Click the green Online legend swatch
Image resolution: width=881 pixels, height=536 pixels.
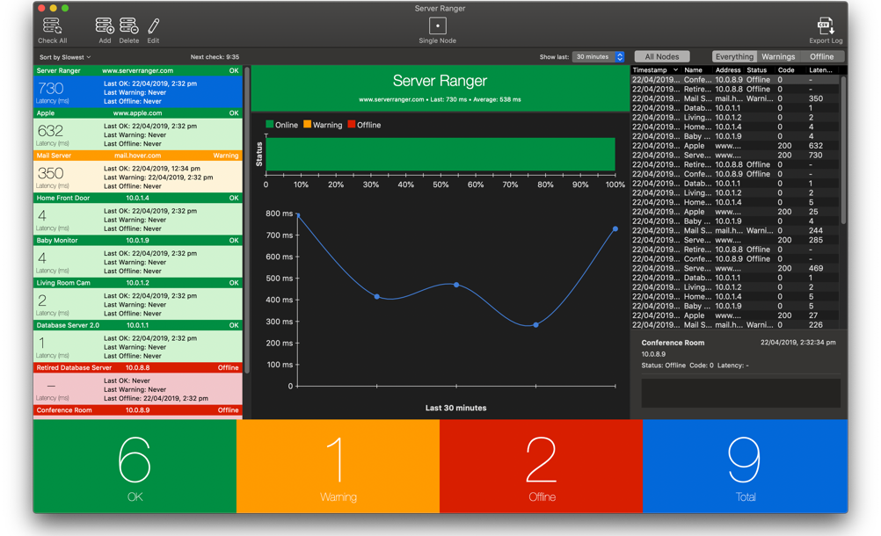(270, 125)
